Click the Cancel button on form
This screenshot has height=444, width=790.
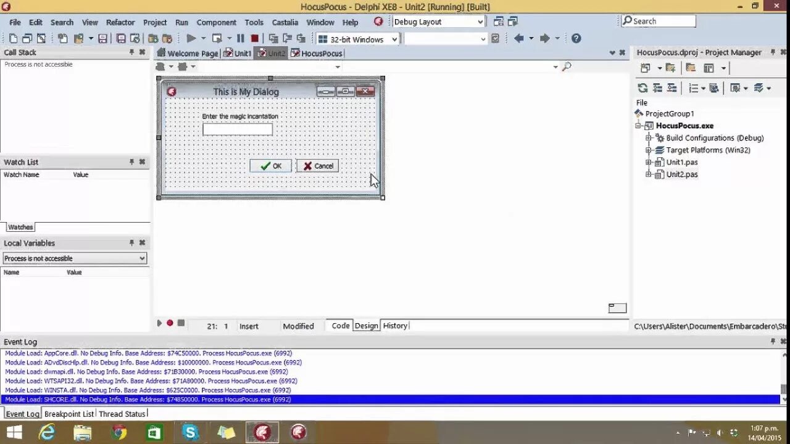click(x=317, y=166)
